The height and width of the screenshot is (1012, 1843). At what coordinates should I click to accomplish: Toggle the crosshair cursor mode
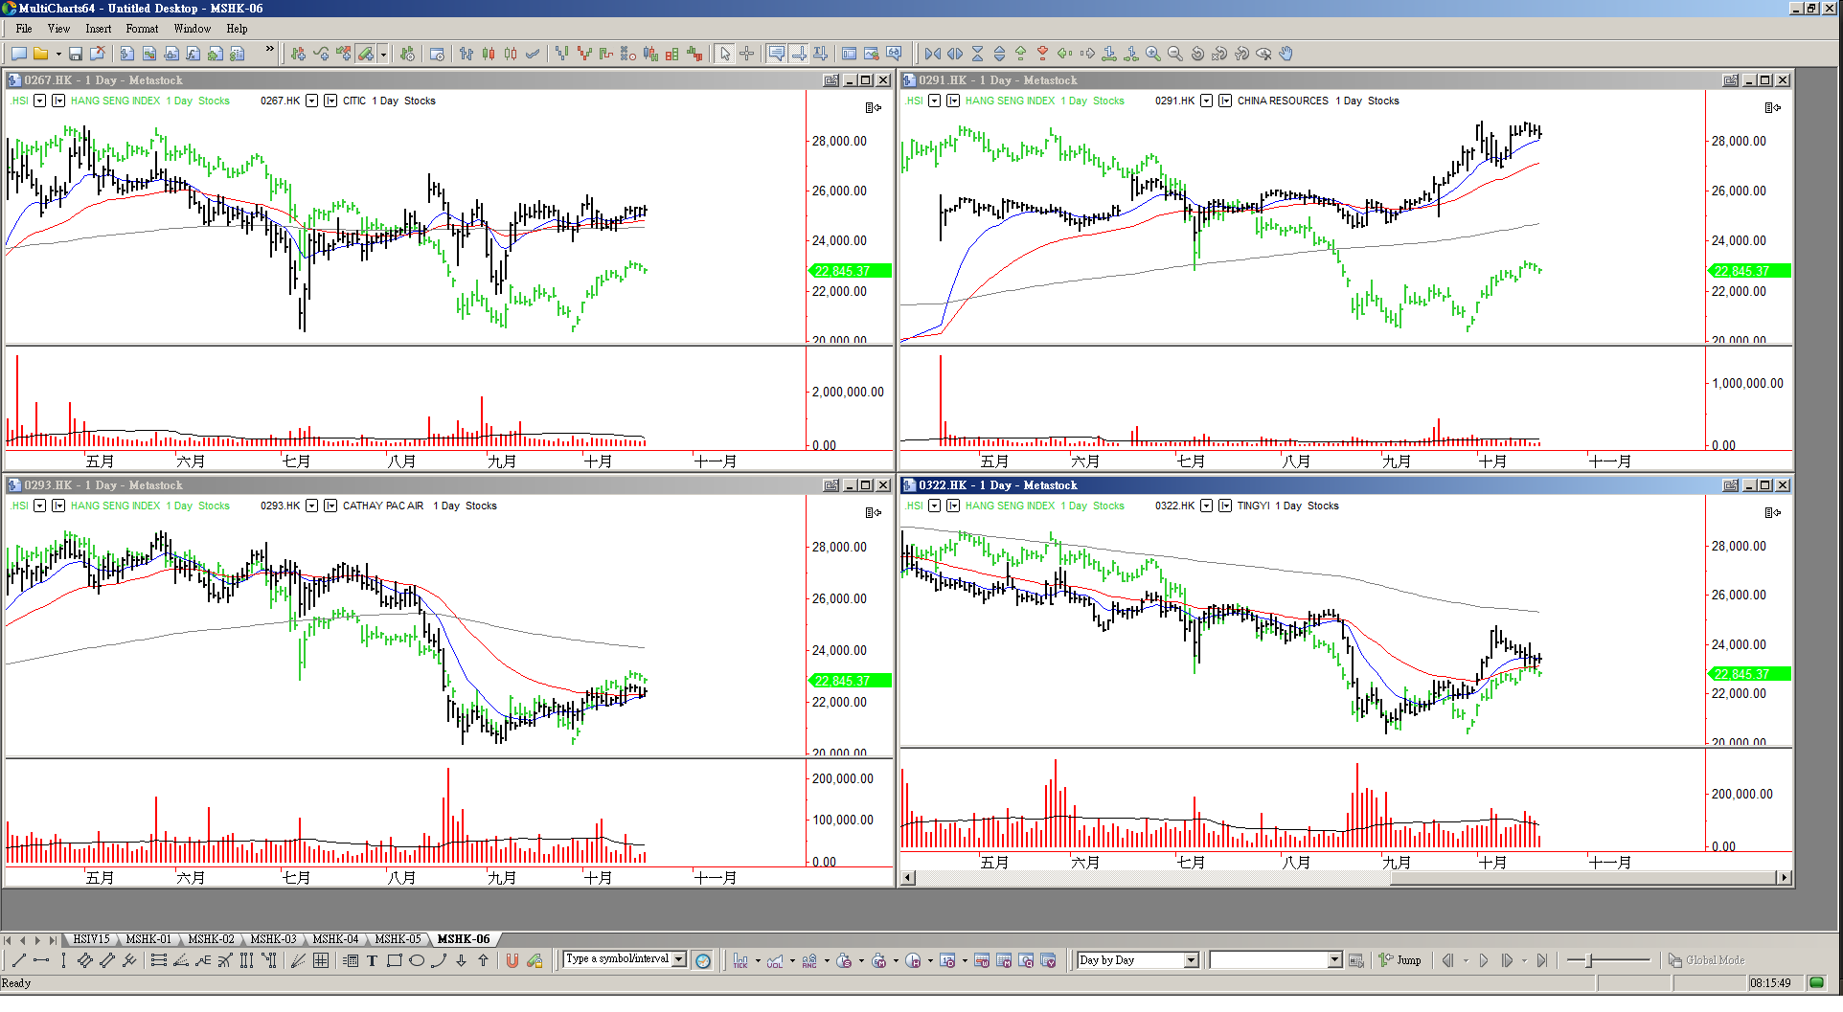pyautogui.click(x=747, y=55)
